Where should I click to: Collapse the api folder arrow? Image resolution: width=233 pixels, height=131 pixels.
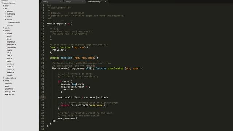pos(4,8)
